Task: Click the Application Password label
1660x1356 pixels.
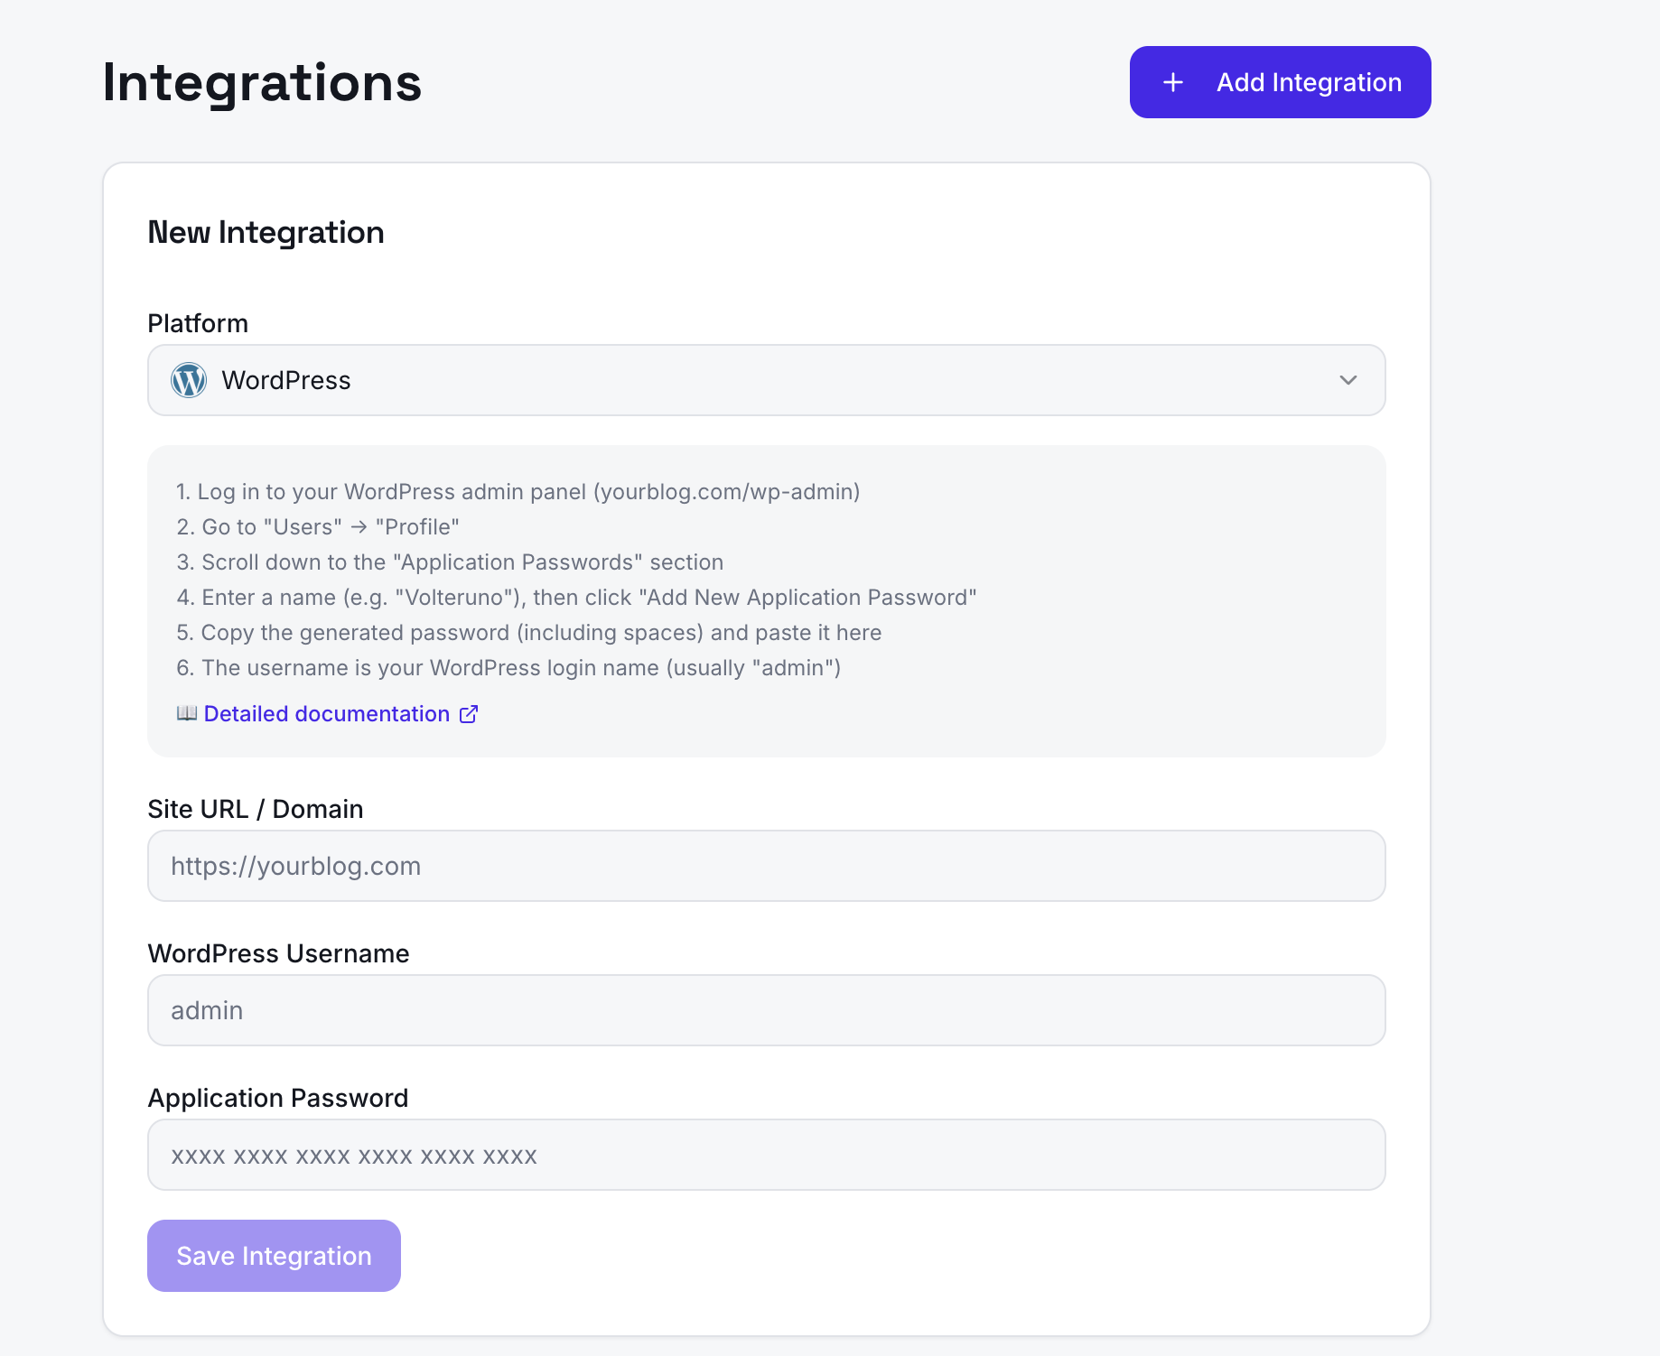Action: pyautogui.click(x=278, y=1098)
